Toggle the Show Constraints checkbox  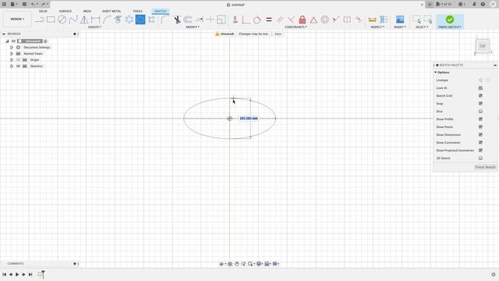[x=480, y=142]
